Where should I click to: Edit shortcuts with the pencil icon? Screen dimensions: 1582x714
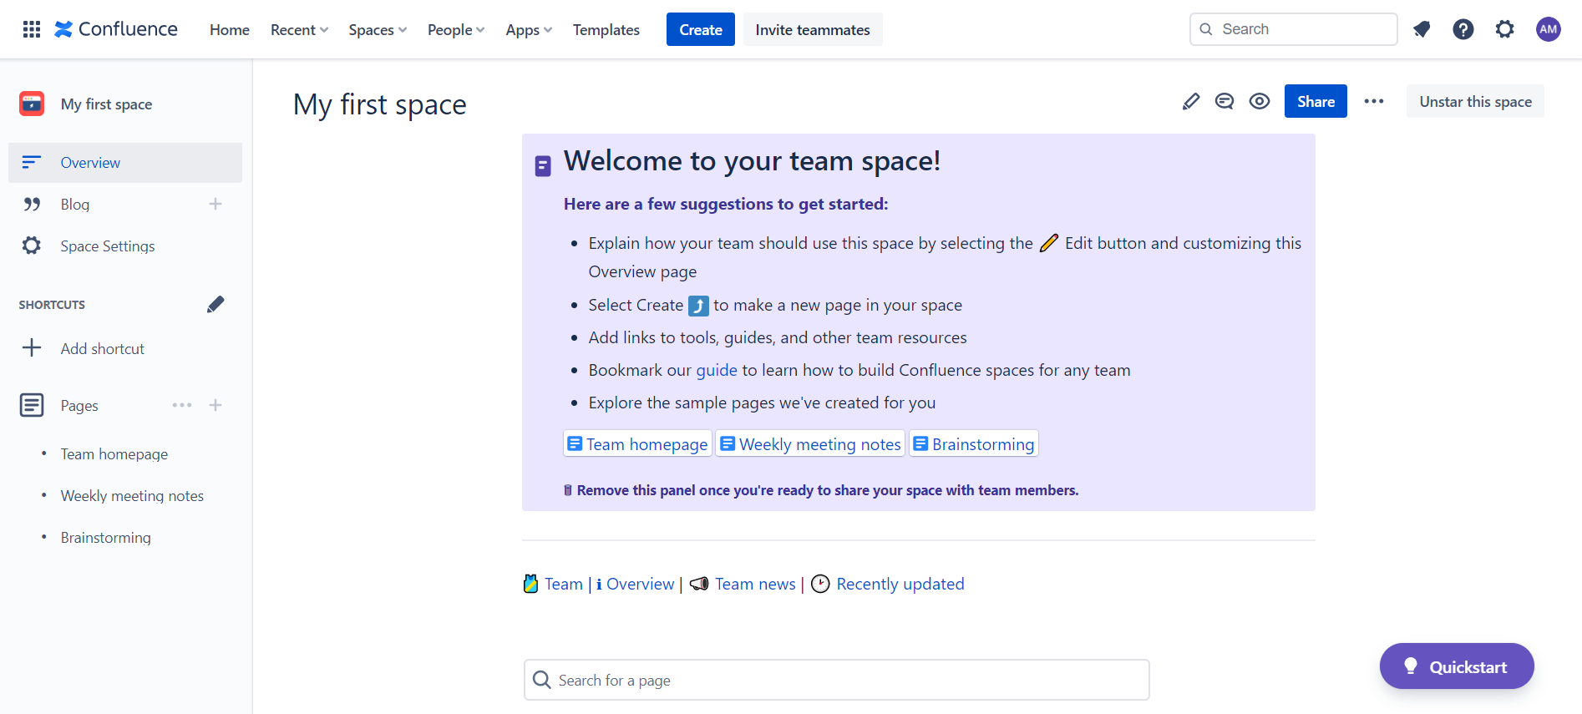(215, 304)
